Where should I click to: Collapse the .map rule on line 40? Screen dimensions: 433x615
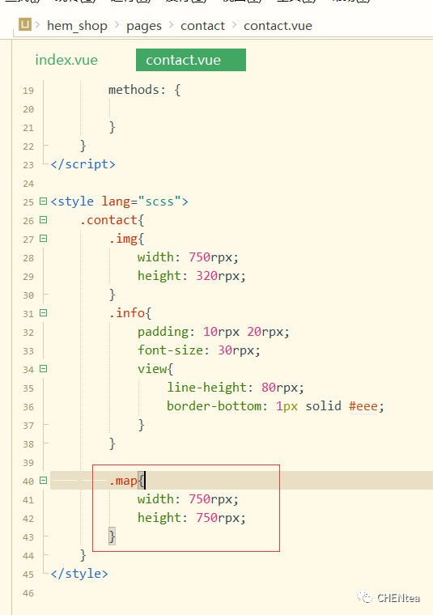click(43, 481)
